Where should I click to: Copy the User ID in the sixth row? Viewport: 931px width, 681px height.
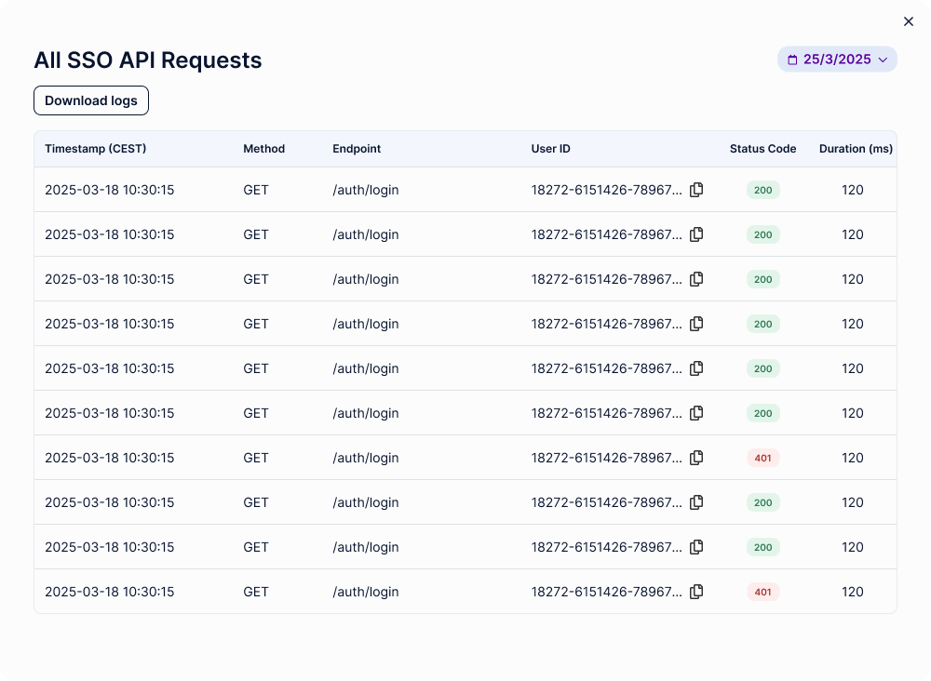(x=696, y=413)
